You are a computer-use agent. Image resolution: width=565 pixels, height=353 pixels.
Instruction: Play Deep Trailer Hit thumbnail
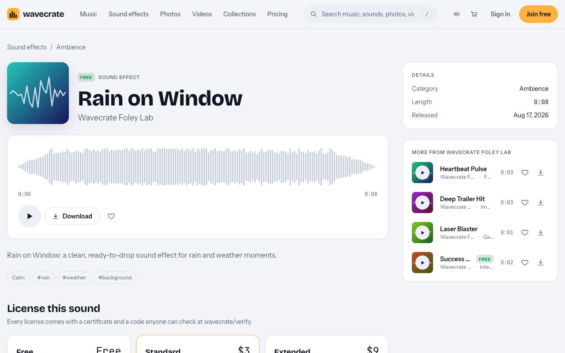(x=422, y=203)
